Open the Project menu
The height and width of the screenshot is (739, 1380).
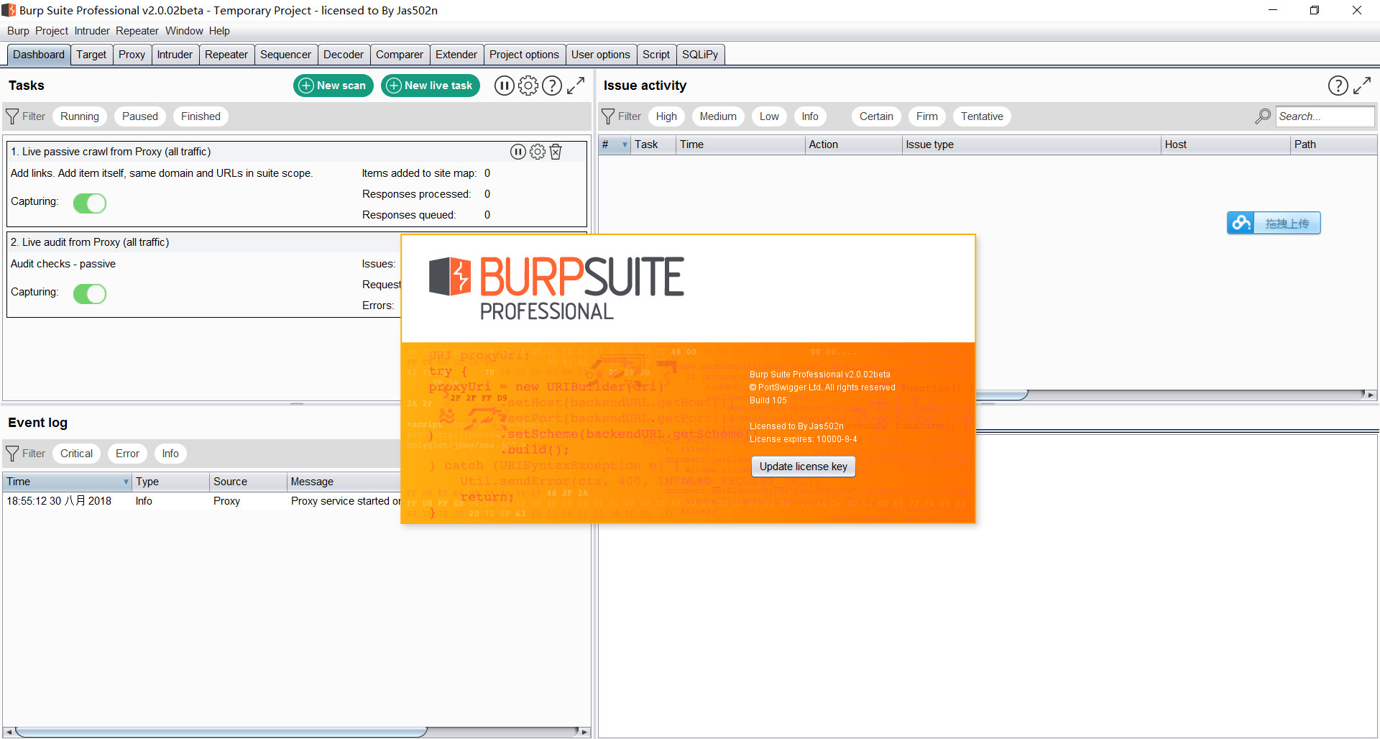[52, 31]
